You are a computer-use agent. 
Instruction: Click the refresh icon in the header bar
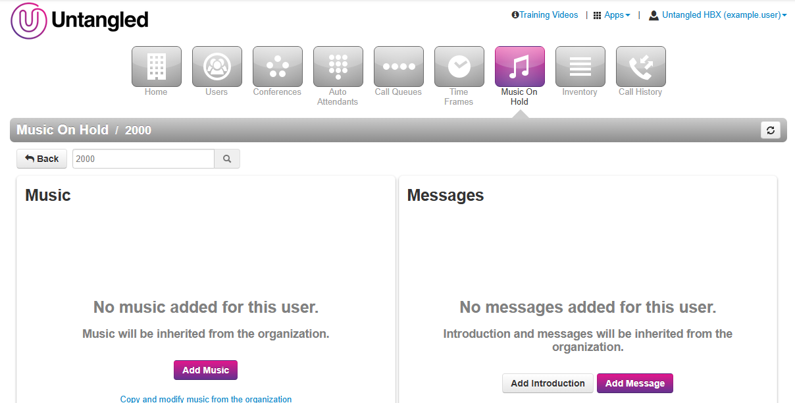pyautogui.click(x=770, y=130)
